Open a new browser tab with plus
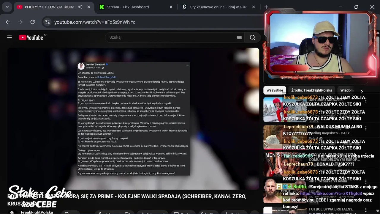This screenshot has width=380, height=214. click(266, 7)
